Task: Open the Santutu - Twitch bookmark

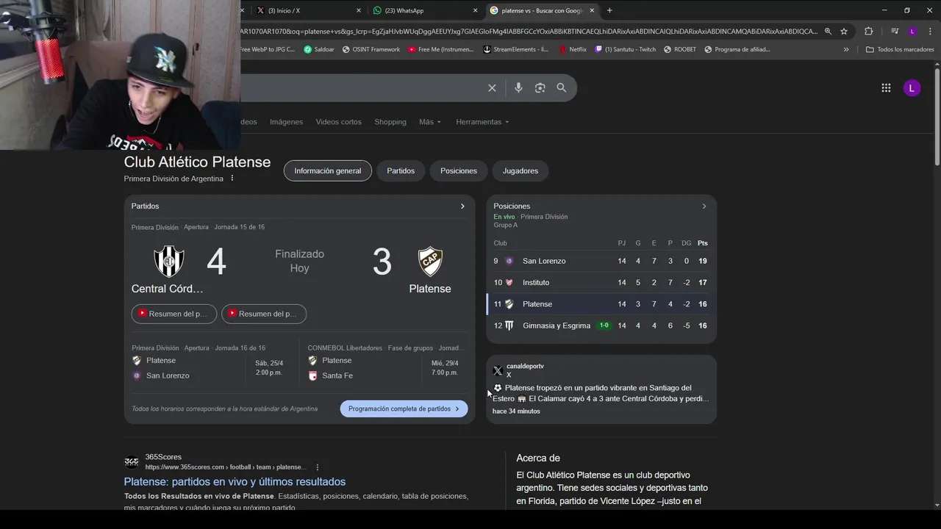Action: coord(625,49)
